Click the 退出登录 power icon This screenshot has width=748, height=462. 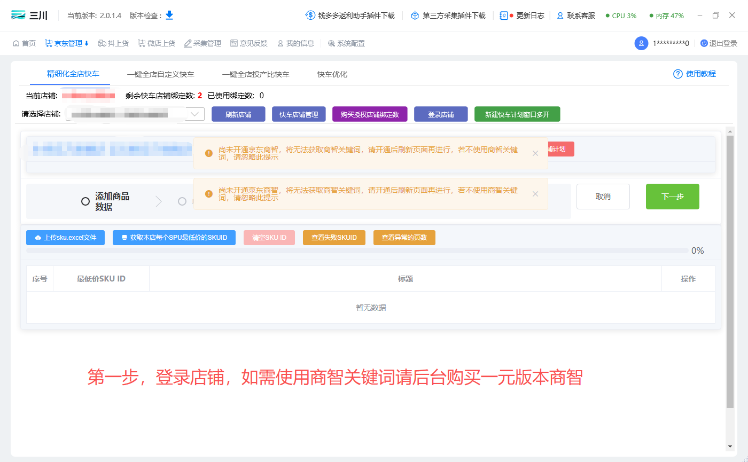coord(704,43)
